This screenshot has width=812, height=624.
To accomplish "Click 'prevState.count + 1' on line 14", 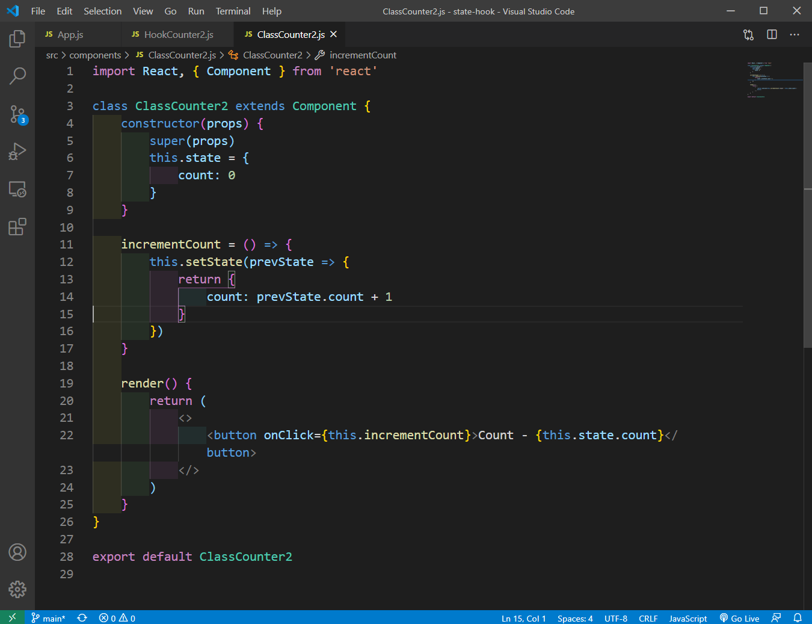I will tap(324, 297).
